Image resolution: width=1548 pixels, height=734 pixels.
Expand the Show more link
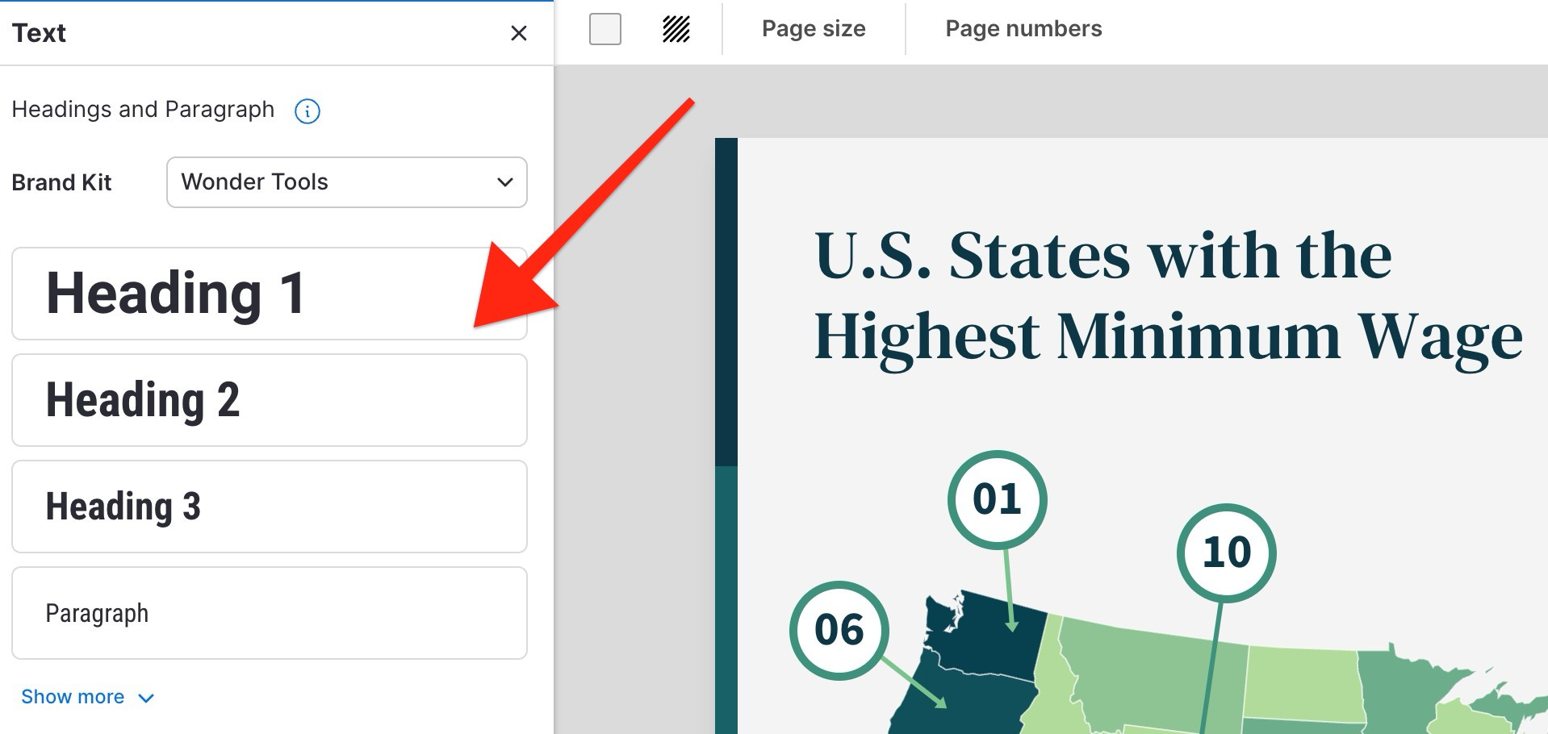pyautogui.click(x=87, y=697)
